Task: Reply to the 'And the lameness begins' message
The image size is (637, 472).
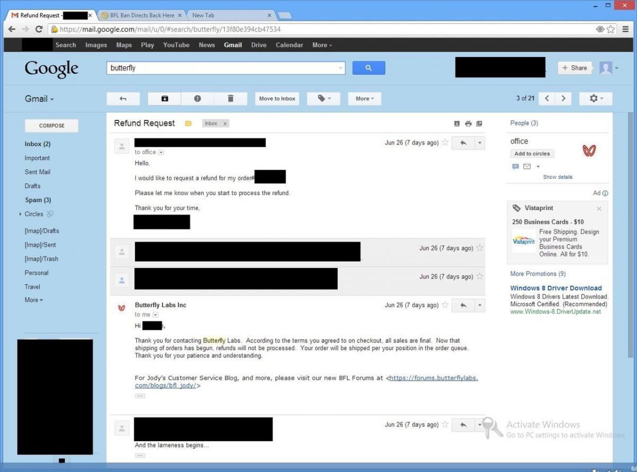Action: pyautogui.click(x=463, y=425)
